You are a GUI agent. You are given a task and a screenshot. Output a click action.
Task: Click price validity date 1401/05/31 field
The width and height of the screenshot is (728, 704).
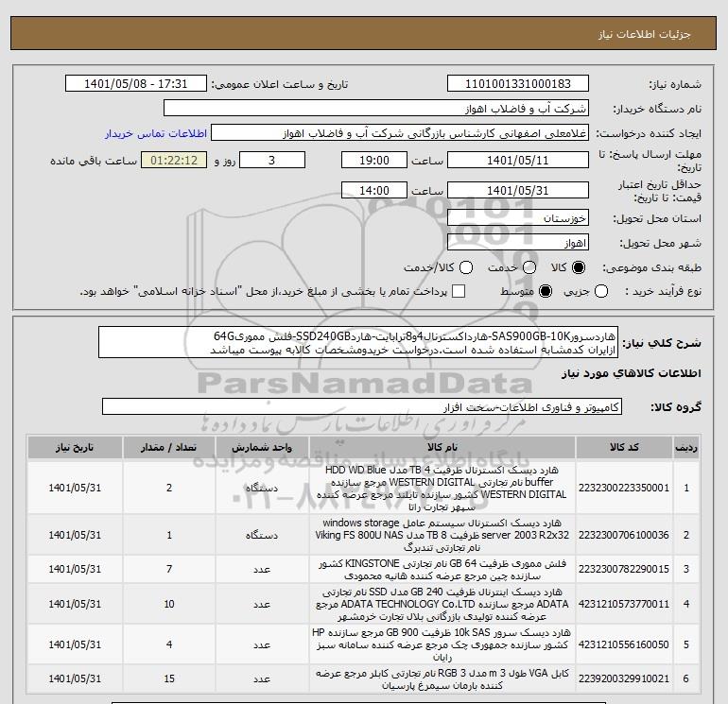click(x=518, y=190)
